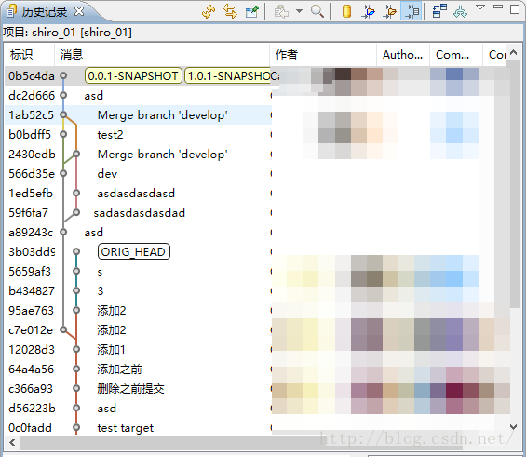Screen dimensions: 526x457
Task: Show all changes in project icon
Action: coord(368,11)
